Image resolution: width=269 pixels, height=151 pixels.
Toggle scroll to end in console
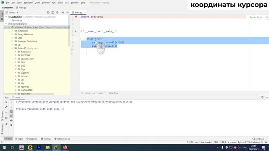11,116
